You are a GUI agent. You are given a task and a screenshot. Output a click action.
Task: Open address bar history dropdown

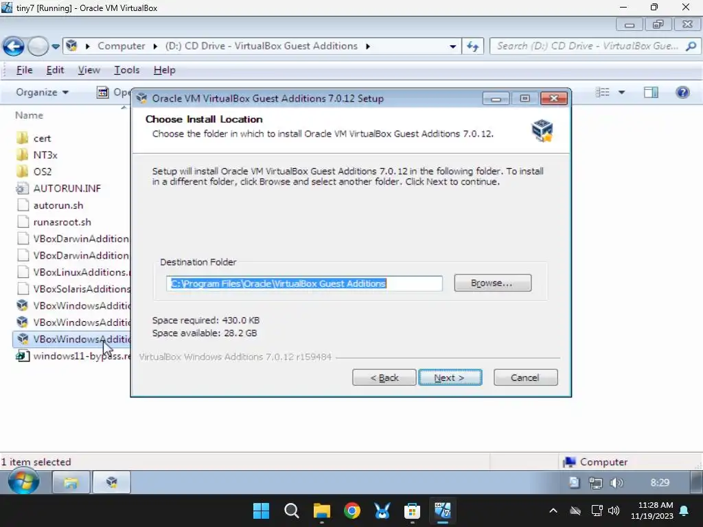(452, 46)
